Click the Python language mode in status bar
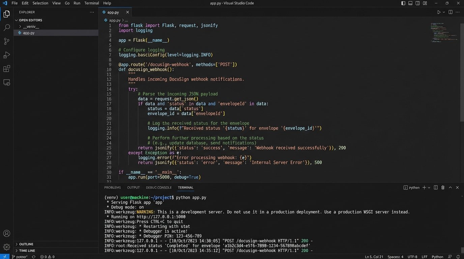 tap(437, 257)
